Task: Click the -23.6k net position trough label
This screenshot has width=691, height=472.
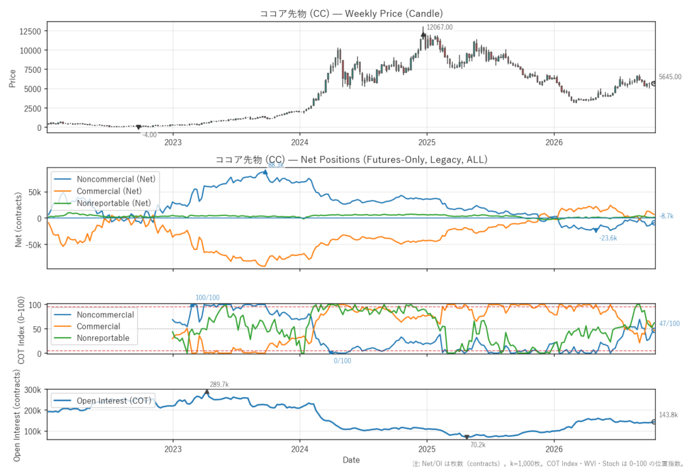Action: (x=608, y=238)
